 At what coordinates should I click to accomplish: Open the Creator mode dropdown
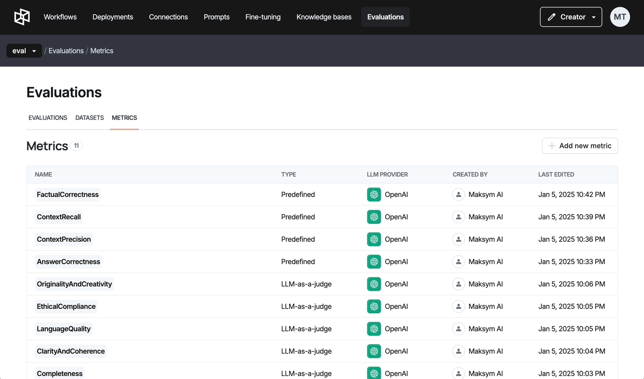[x=570, y=17]
